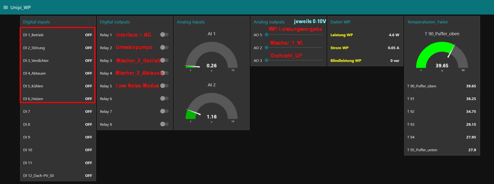This screenshot has height=184, width=494.
Task: Click the 4.6 W power value
Action: pyautogui.click(x=394, y=35)
